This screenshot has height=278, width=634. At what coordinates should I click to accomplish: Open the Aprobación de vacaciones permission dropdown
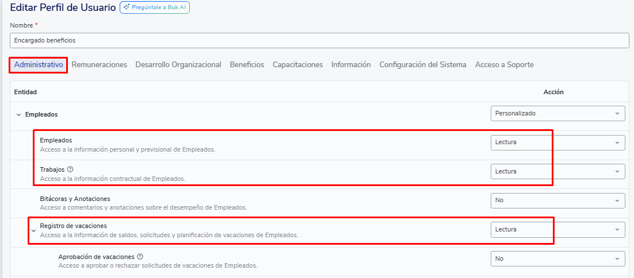point(557,258)
